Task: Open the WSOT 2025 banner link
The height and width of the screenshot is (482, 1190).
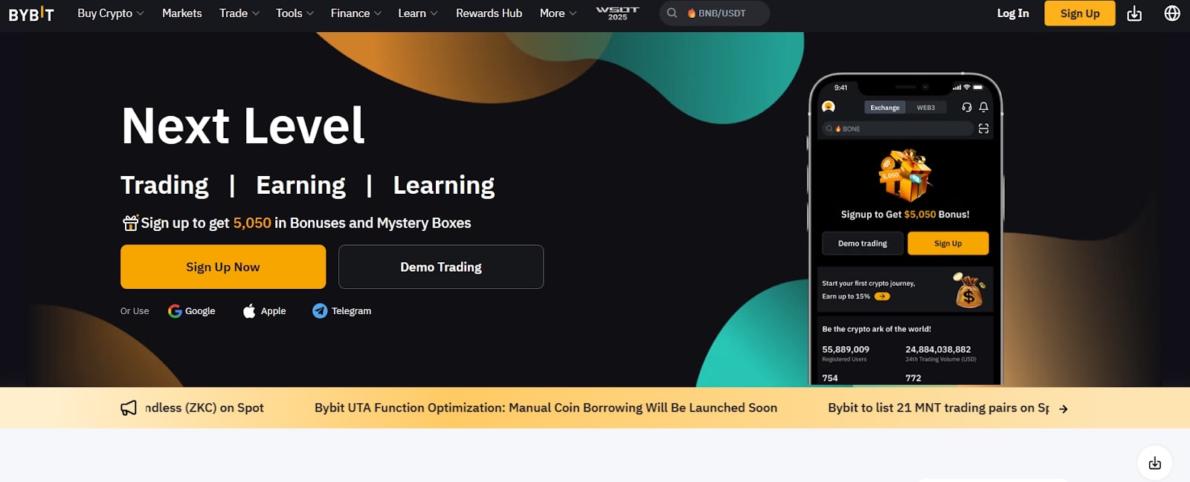Action: coord(617,13)
